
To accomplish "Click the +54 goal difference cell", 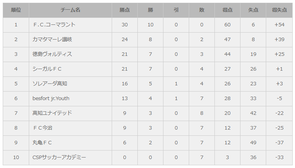I will click(279, 25).
